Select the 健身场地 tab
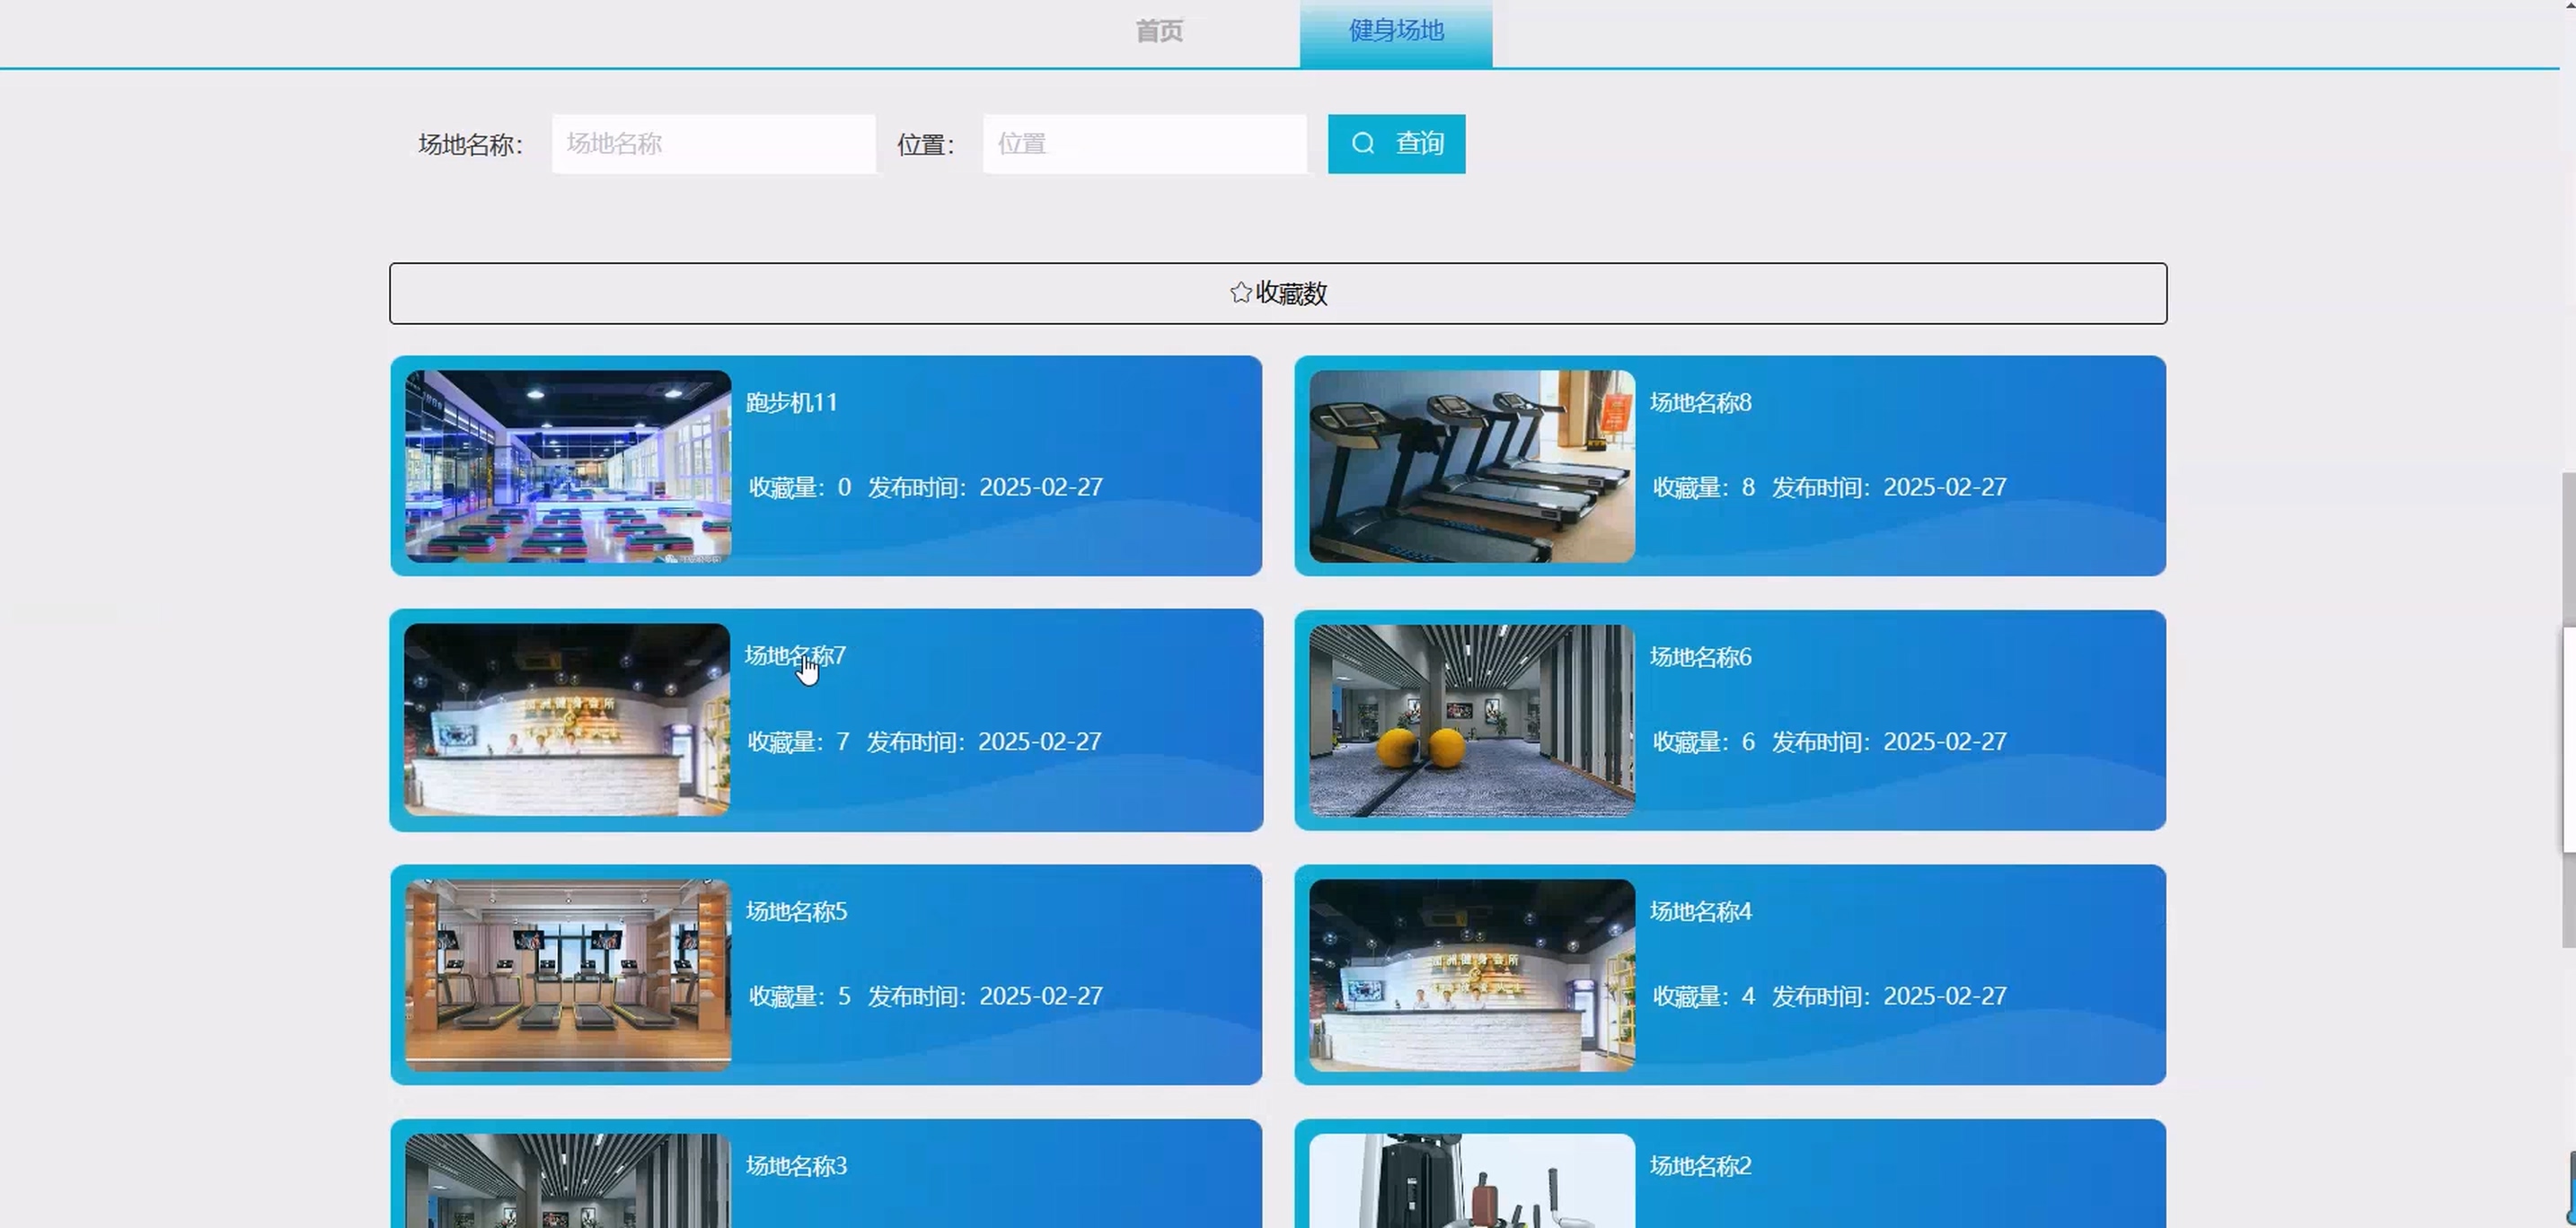The width and height of the screenshot is (2576, 1228). tap(1395, 31)
